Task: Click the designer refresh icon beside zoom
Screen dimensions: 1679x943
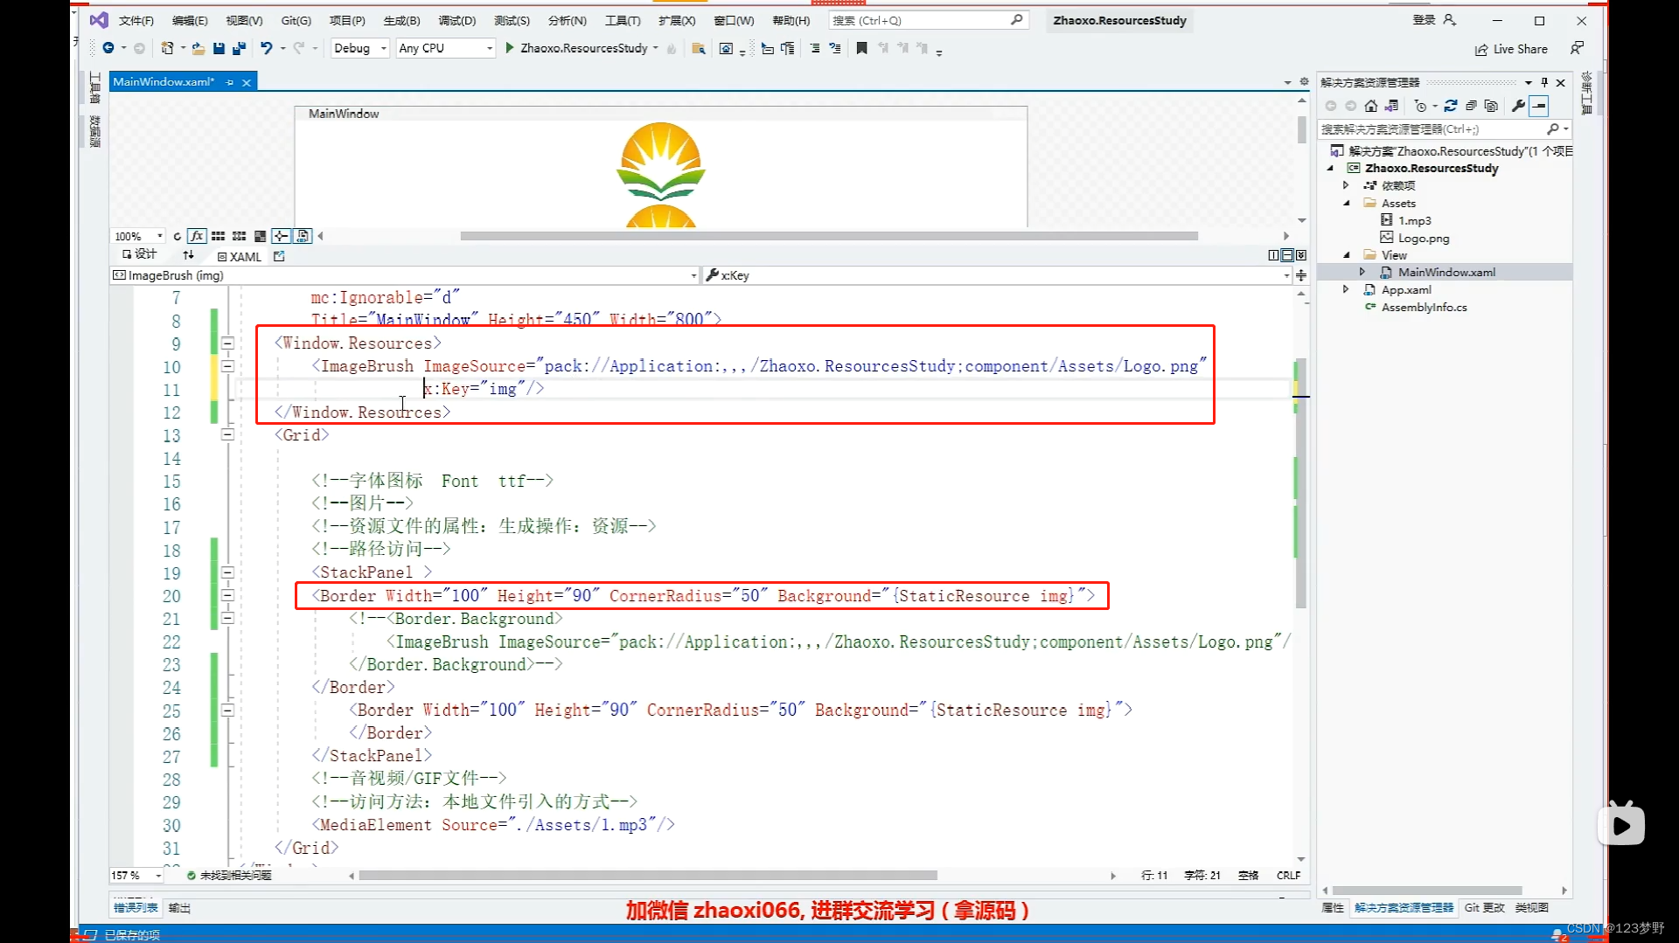Action: (178, 237)
